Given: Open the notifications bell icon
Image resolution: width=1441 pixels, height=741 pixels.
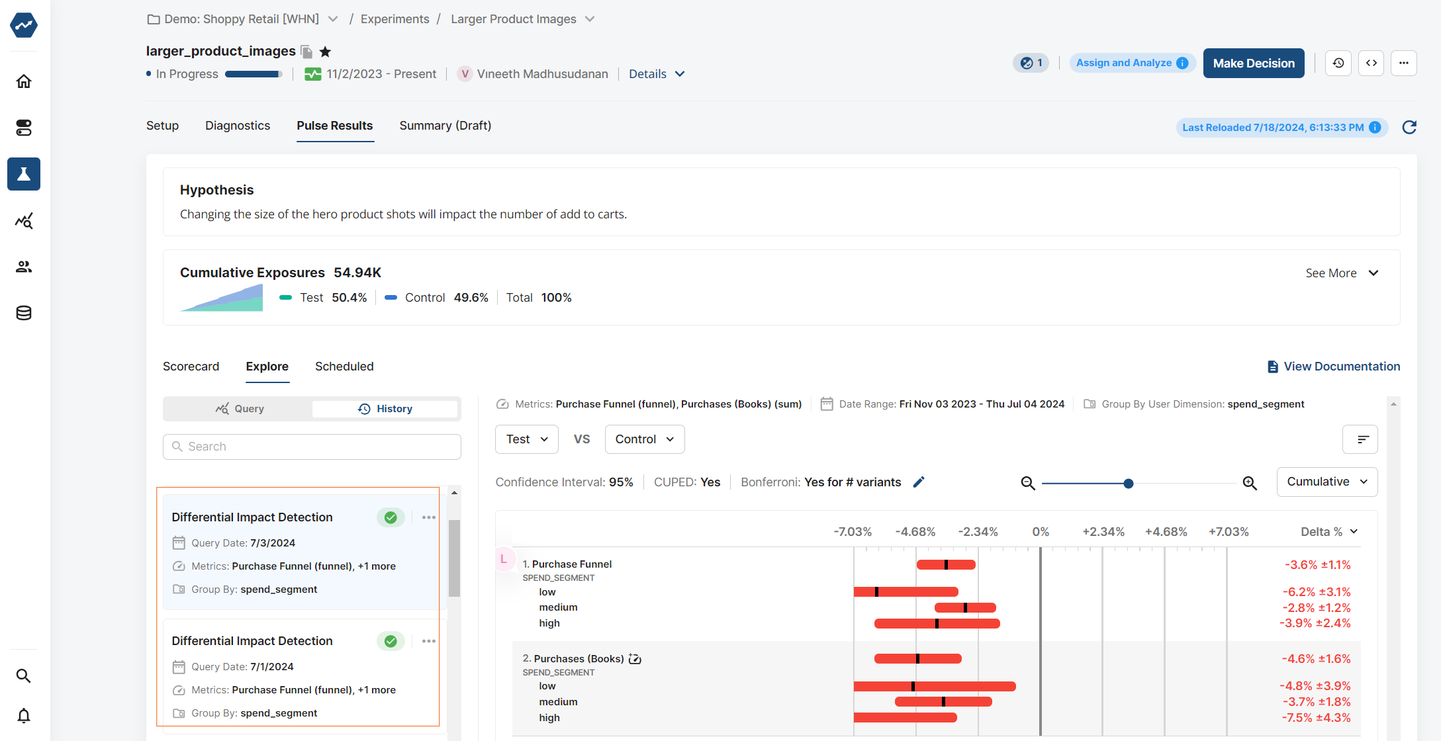Looking at the screenshot, I should point(24,716).
